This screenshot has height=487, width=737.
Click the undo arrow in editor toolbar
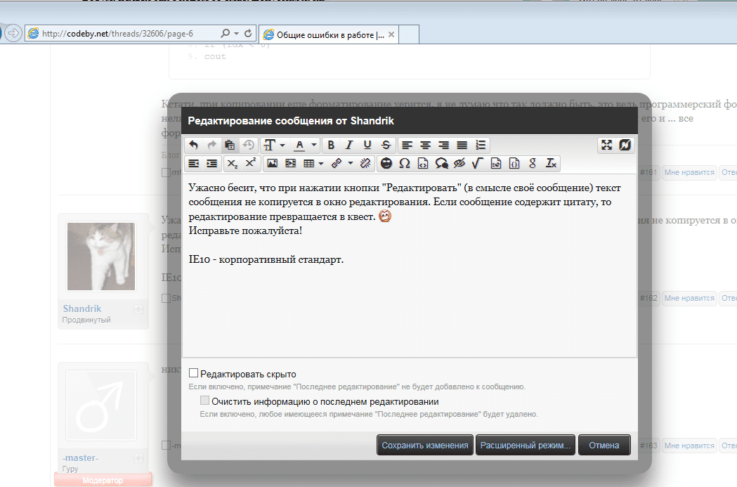(194, 145)
